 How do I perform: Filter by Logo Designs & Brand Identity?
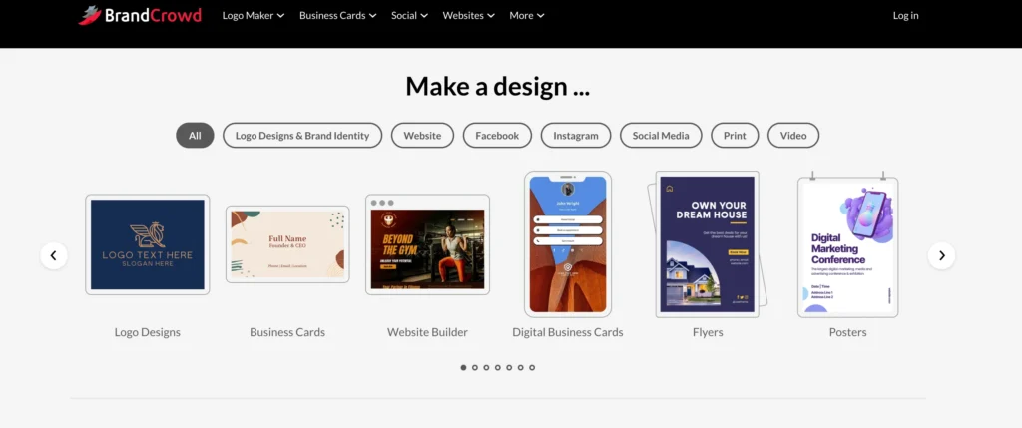(302, 136)
